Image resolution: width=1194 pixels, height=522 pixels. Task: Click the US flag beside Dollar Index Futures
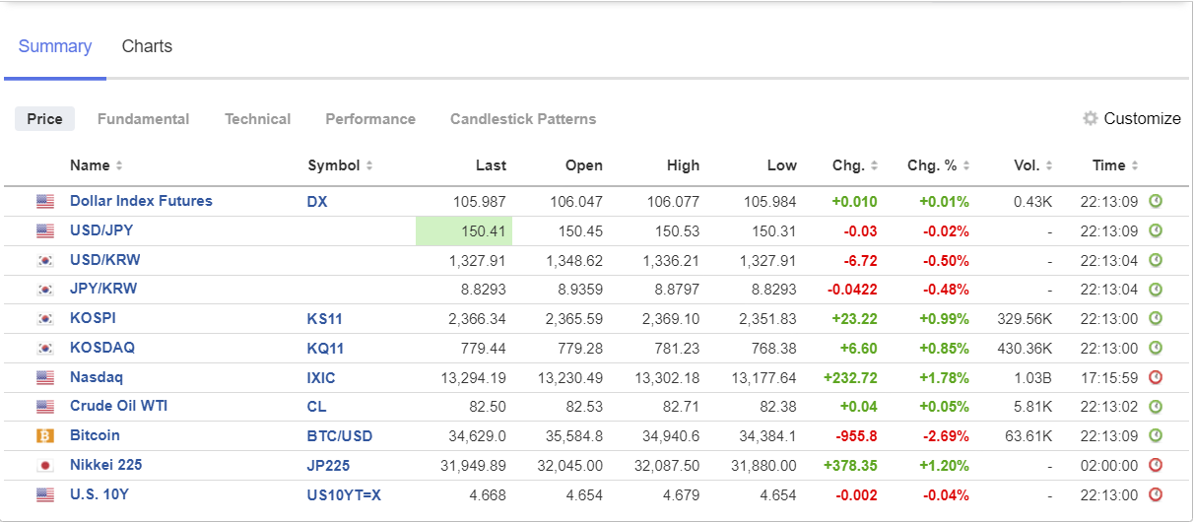45,202
